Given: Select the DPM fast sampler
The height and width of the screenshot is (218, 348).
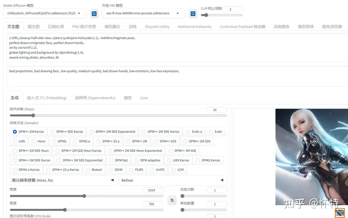Looking at the screenshot, I should pyautogui.click(x=118, y=160).
